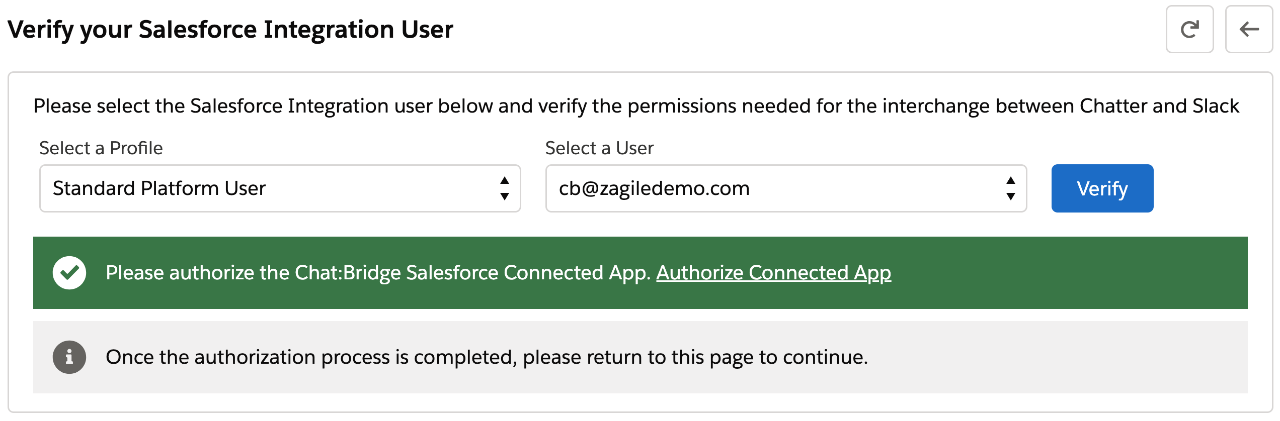Click the arrows on the profile selector
Viewport: 1280px width, 421px height.
(505, 188)
